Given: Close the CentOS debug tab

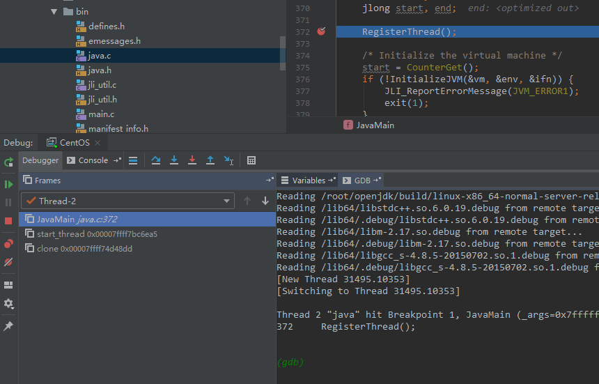Looking at the screenshot, I should tap(98, 143).
